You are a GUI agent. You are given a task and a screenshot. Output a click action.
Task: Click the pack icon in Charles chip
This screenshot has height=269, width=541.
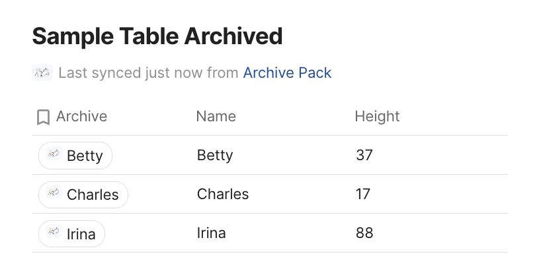pyautogui.click(x=54, y=194)
